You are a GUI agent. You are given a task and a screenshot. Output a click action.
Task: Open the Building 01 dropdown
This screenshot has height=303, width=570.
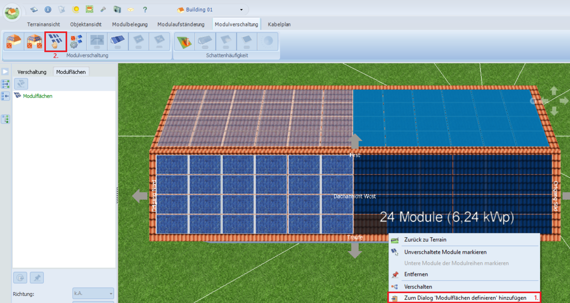click(241, 10)
